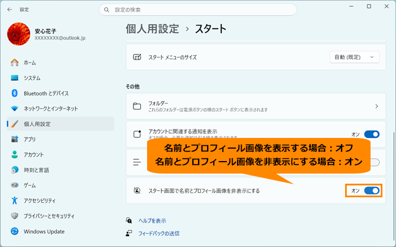Open the ホーム section

coord(61,63)
